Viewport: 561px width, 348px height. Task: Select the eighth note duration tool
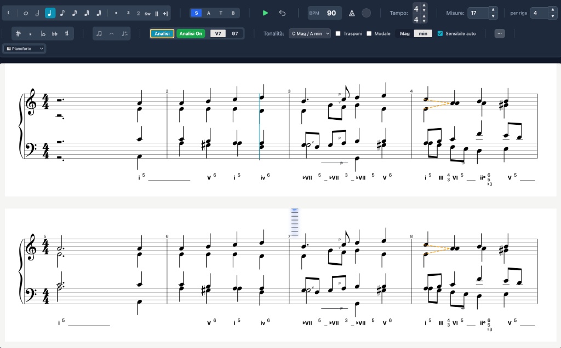click(62, 13)
